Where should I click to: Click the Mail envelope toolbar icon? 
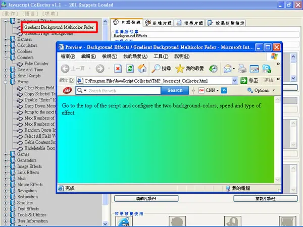tap(229, 68)
